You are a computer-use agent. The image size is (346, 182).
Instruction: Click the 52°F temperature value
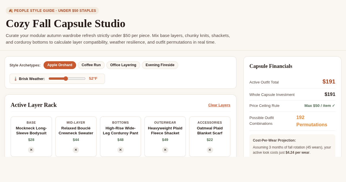[93, 79]
